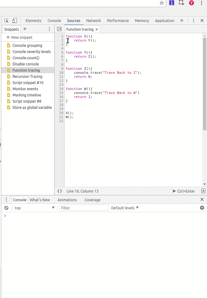Click the code editor vertical scrollbar
Image resolution: width=207 pixels, height=298 pixels.
[x=204, y=84]
